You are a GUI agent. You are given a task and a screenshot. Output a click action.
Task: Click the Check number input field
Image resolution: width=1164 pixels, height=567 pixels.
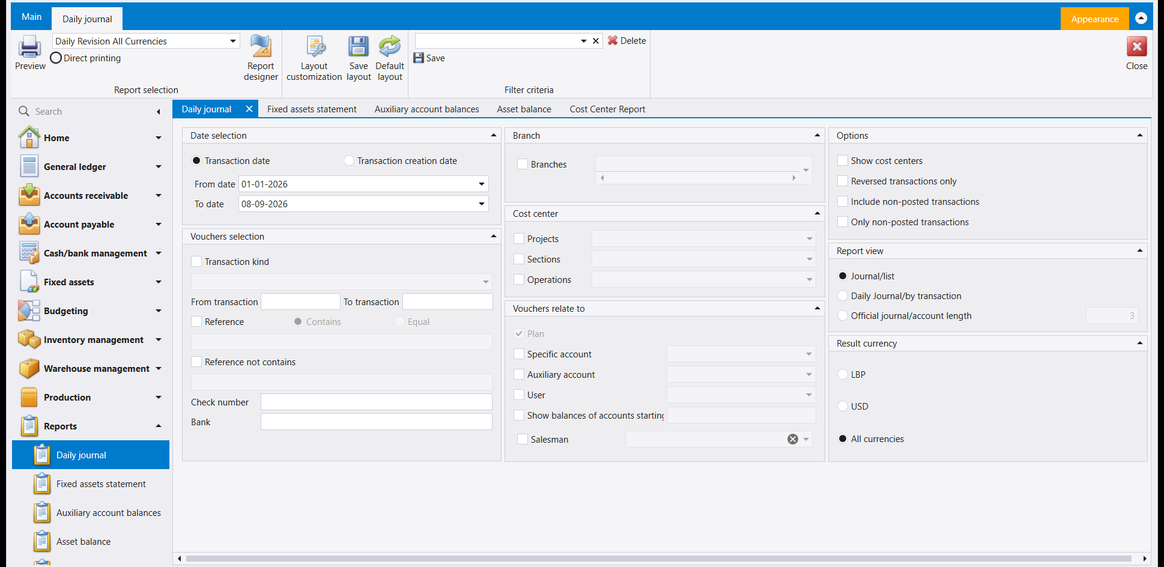pyautogui.click(x=376, y=402)
